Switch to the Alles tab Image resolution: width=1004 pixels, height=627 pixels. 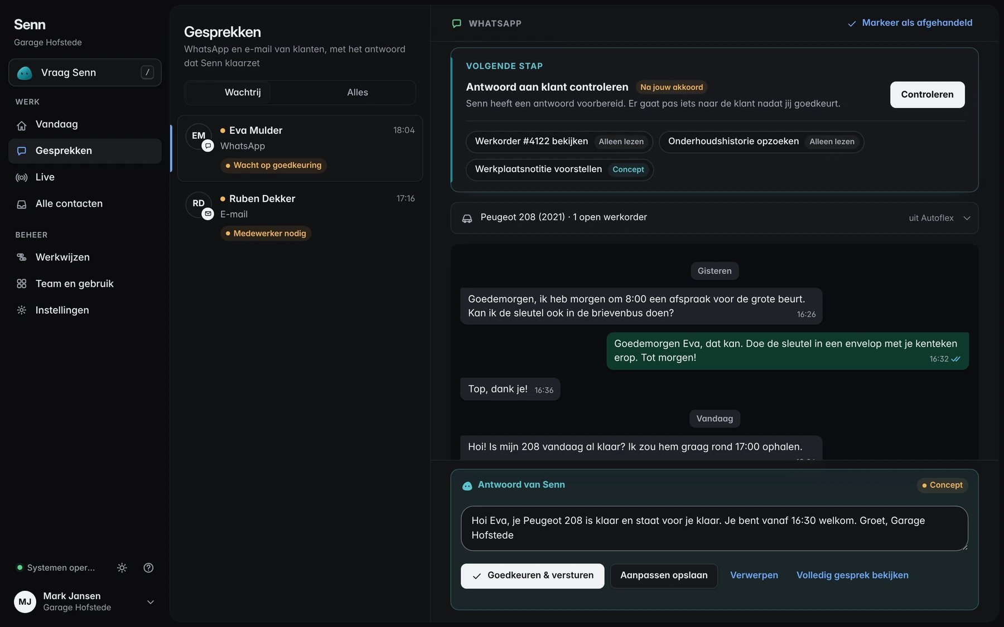click(x=358, y=93)
